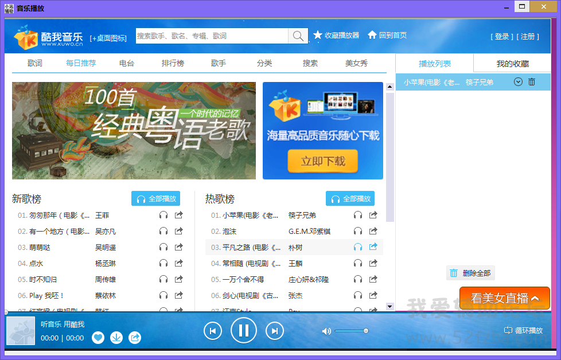Click the Kuwo music logo
The image size is (561, 360).
[48, 37]
